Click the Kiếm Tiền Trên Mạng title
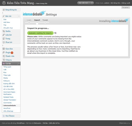 tap(20, 3)
